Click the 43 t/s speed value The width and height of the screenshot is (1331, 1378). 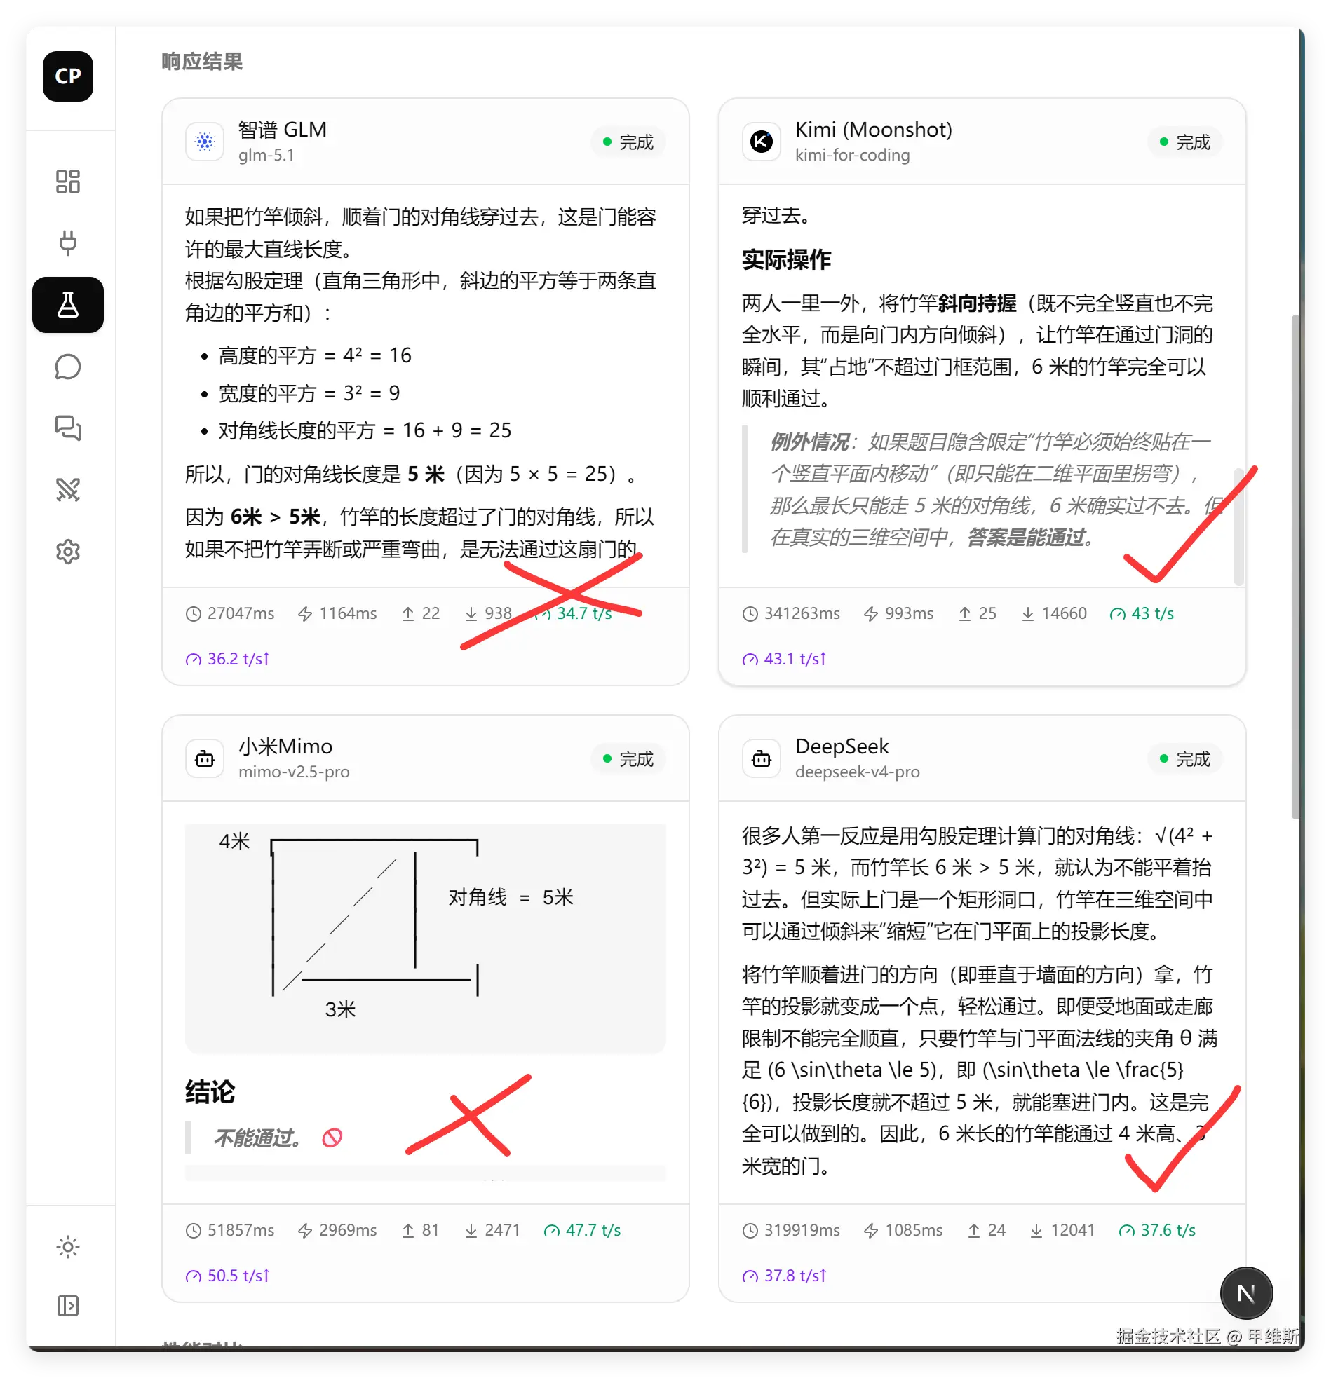pos(1152,614)
